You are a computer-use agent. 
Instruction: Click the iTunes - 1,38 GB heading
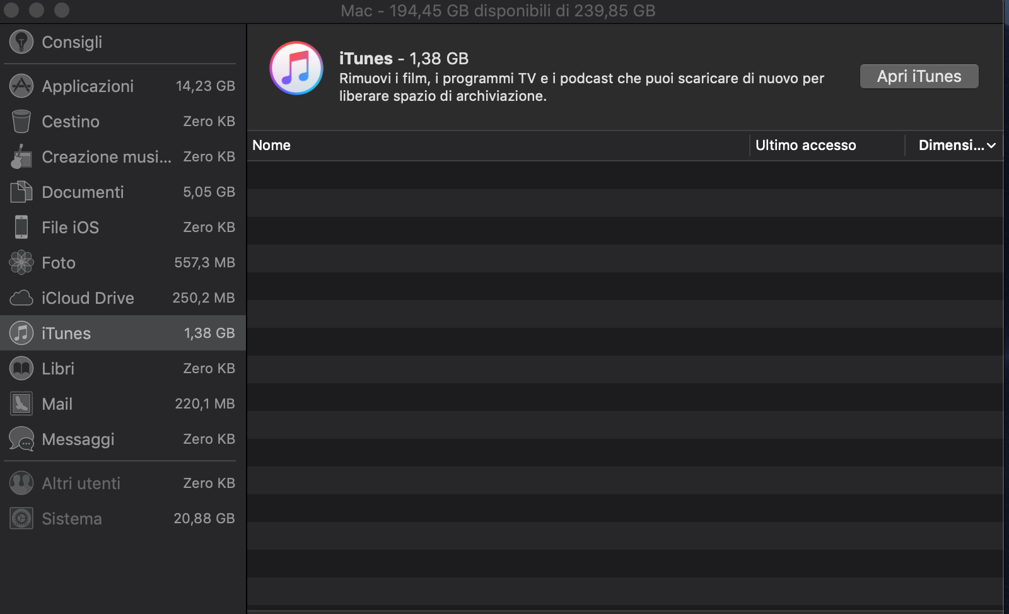coord(404,59)
